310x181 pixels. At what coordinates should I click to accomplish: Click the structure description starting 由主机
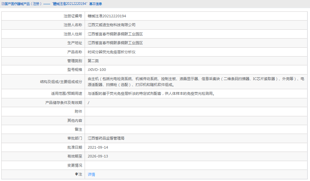[x=196, y=82]
